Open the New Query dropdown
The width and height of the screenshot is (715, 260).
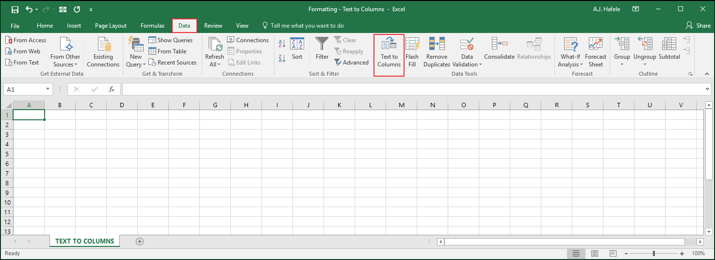coord(136,52)
